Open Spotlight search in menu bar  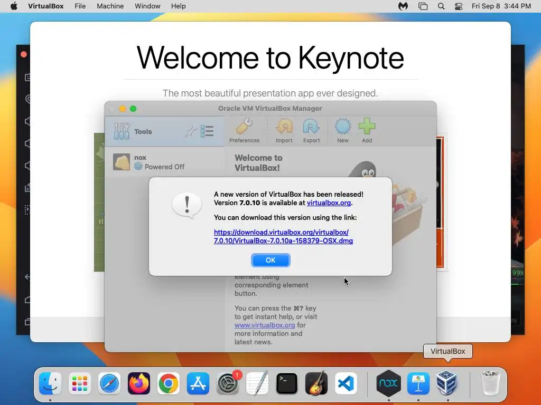pos(441,6)
